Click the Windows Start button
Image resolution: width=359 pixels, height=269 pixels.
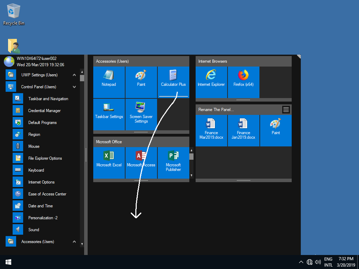[8, 262]
